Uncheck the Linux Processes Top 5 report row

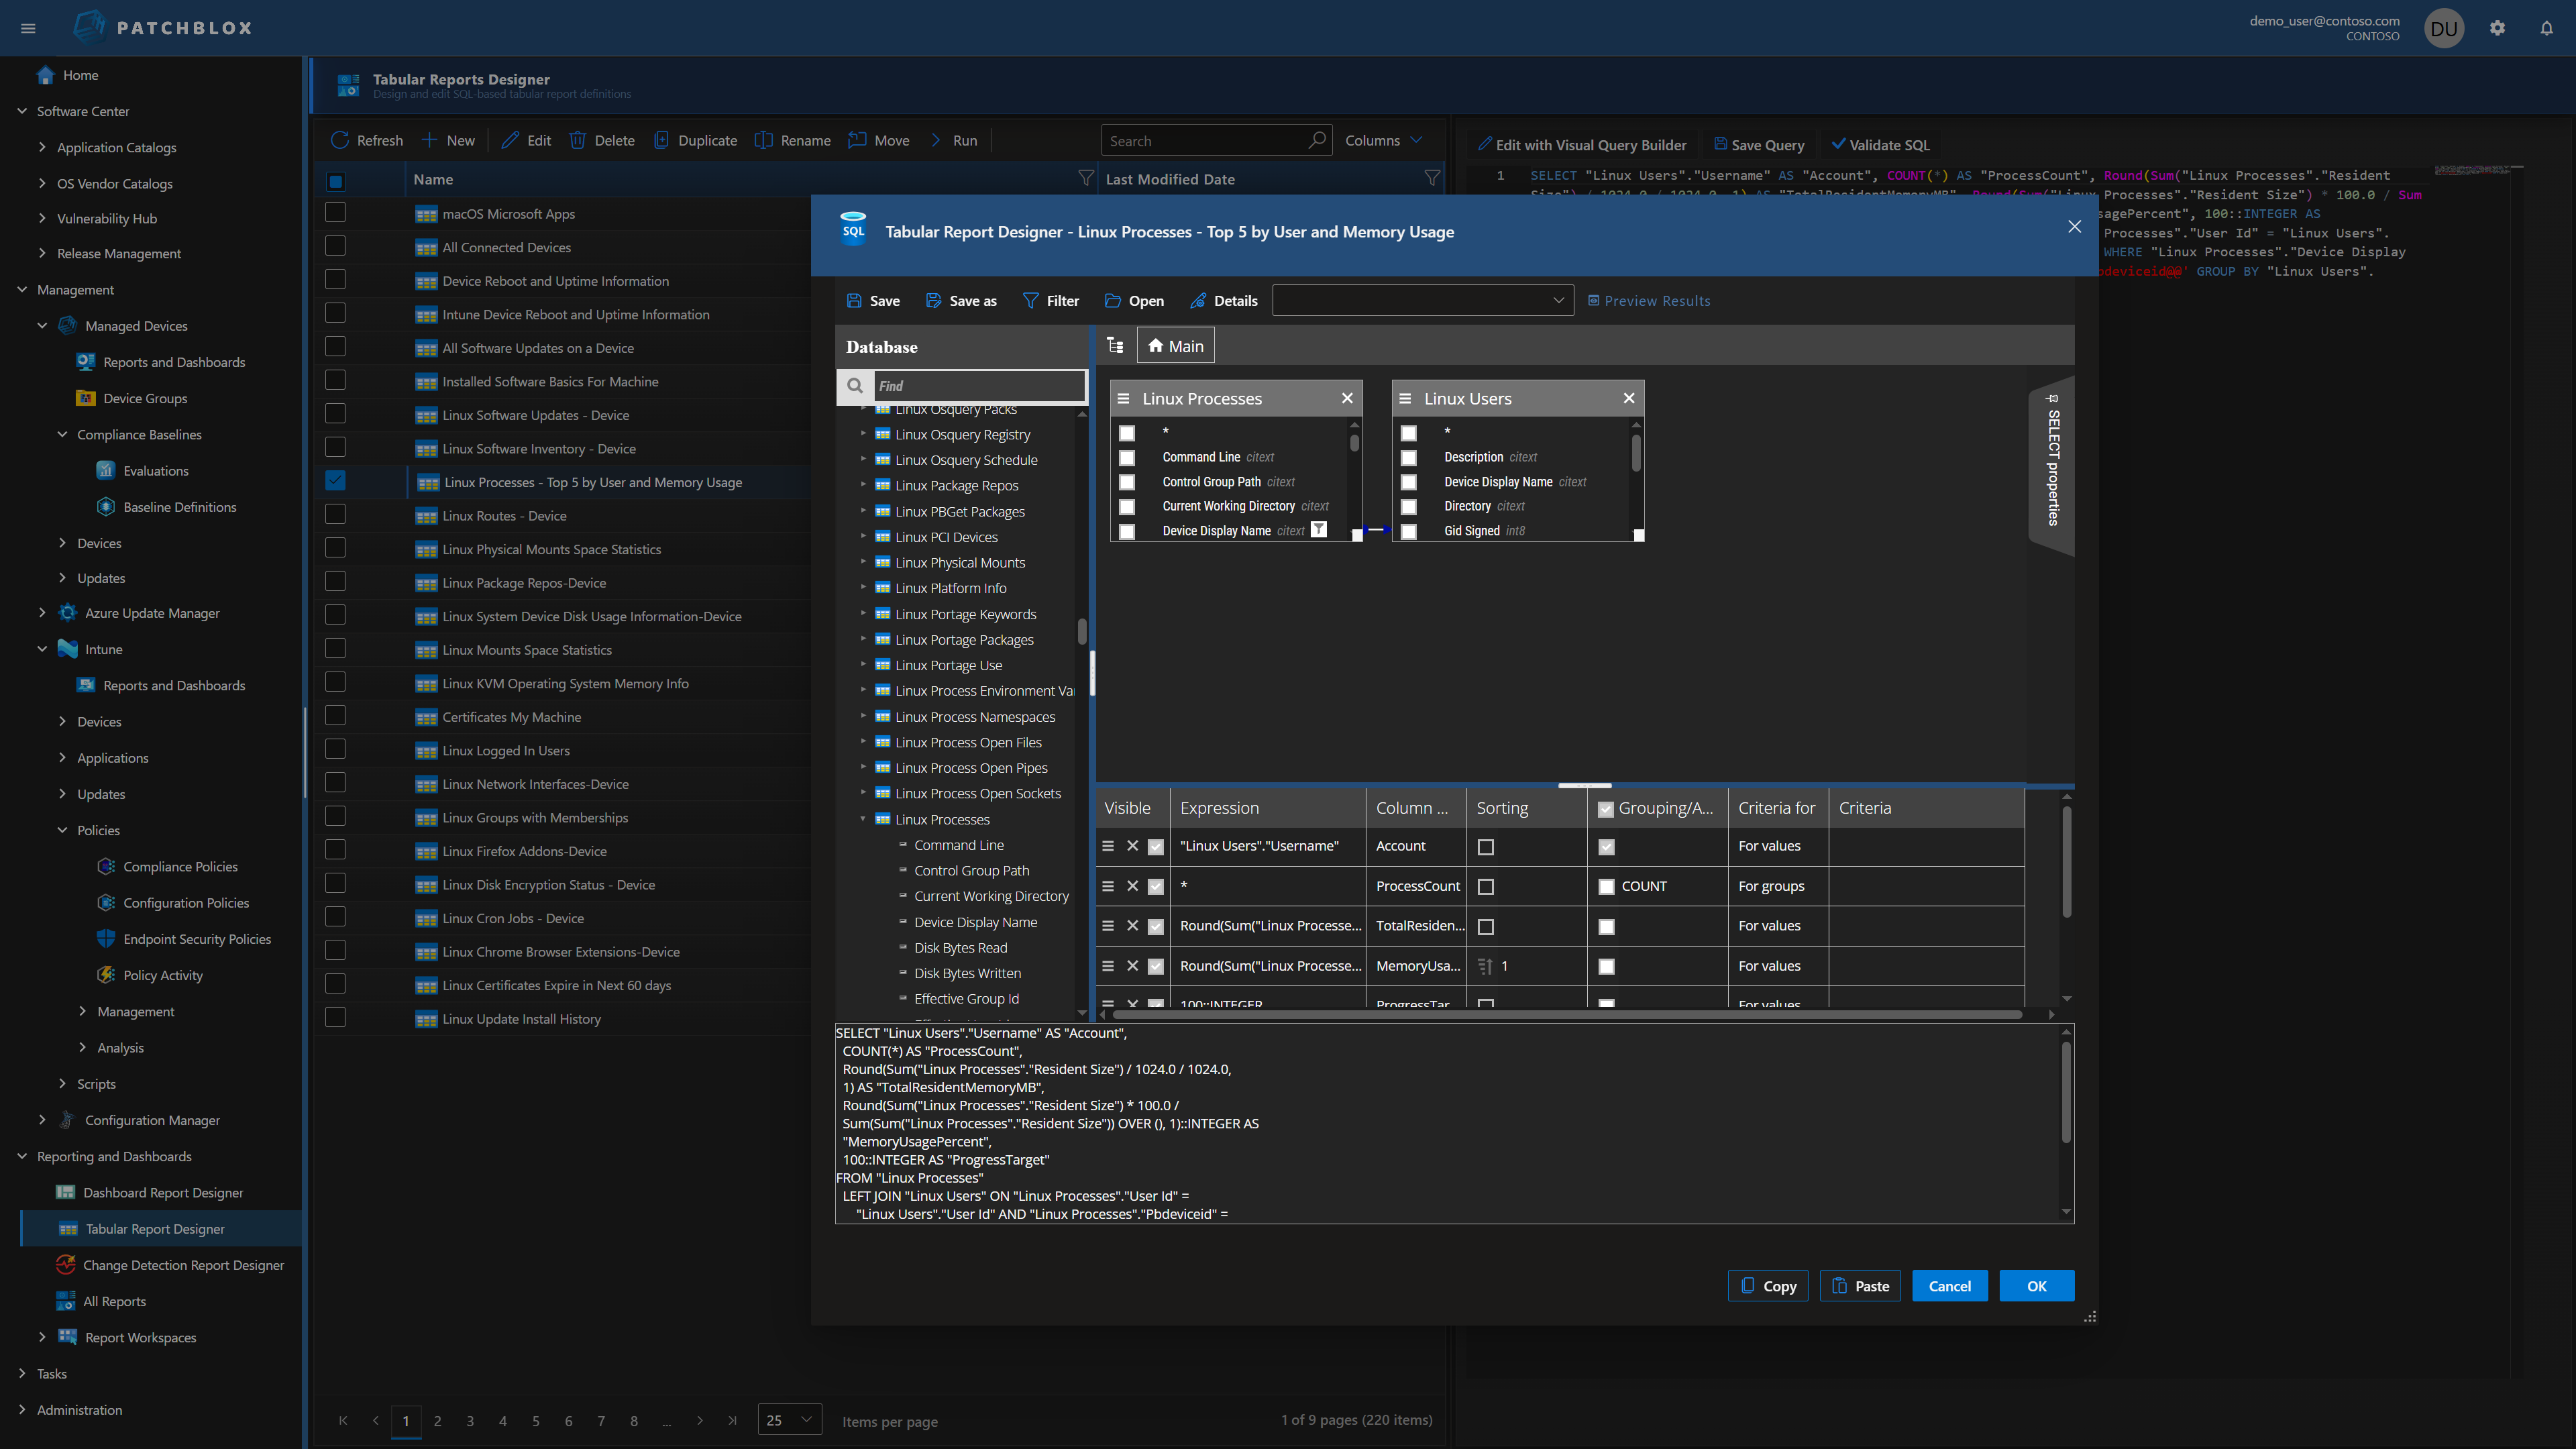(x=335, y=481)
